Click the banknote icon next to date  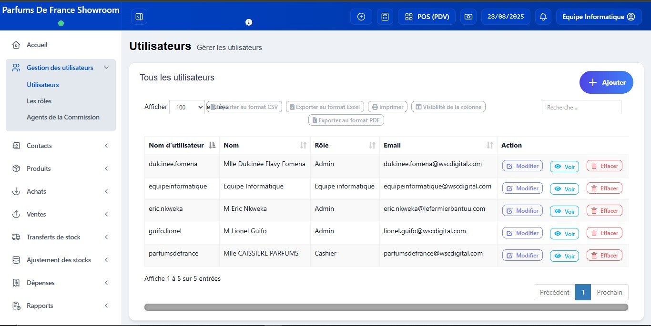pyautogui.click(x=468, y=17)
